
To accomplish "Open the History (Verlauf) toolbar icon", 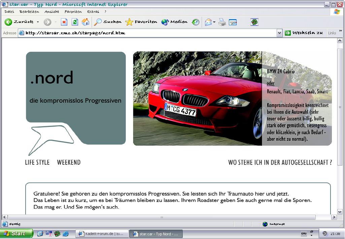I will click(196, 22).
